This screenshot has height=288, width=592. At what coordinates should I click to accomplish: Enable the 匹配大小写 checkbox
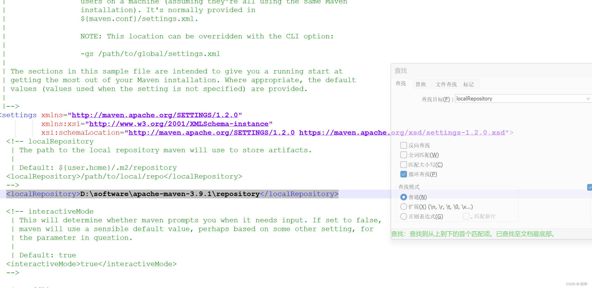[404, 165]
